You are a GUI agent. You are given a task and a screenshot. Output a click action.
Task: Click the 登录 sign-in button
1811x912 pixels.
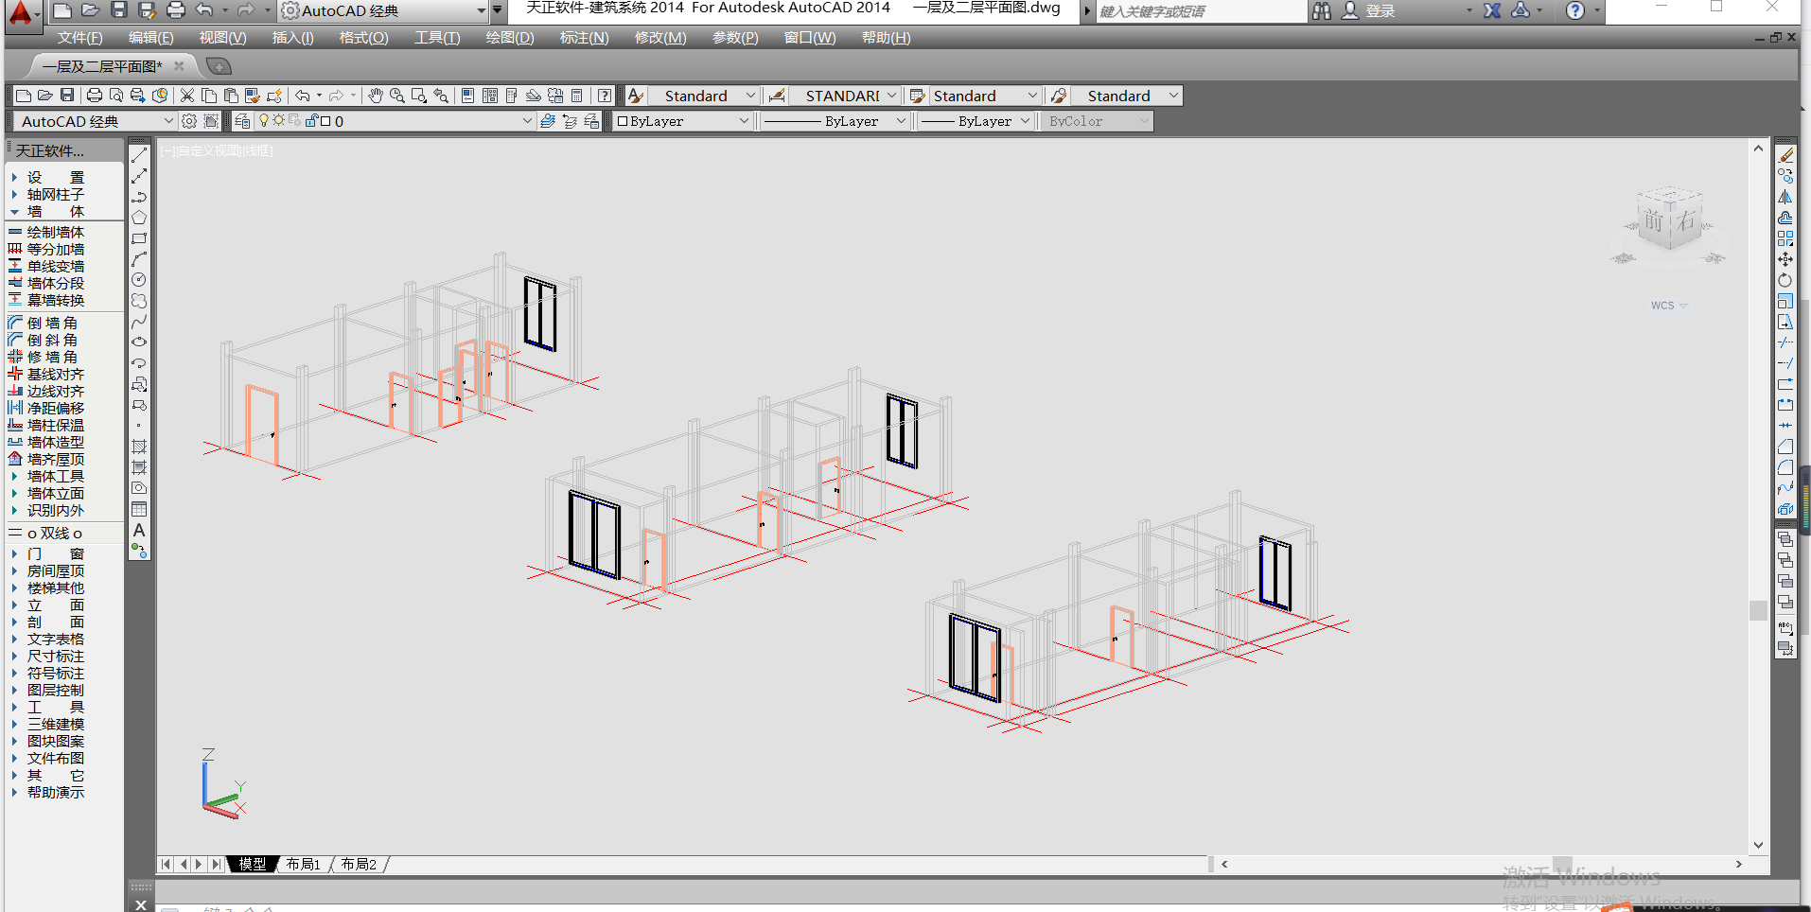[1369, 10]
